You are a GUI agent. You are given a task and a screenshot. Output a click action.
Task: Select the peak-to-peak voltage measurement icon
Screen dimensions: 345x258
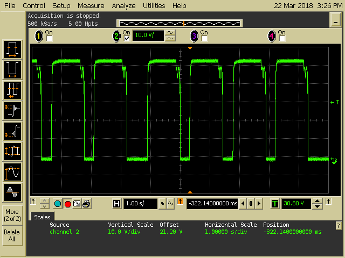tap(12, 172)
